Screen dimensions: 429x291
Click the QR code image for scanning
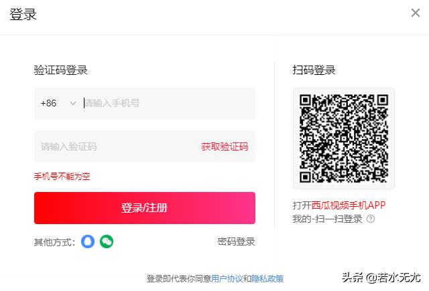(344, 138)
